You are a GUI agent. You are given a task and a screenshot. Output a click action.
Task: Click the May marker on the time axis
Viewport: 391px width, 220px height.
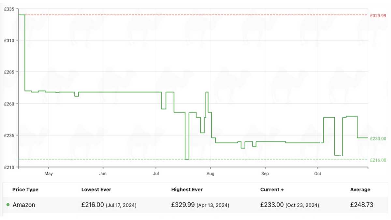pyautogui.click(x=49, y=174)
